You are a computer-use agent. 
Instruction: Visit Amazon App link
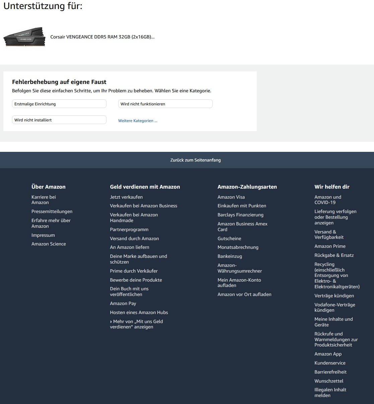tap(328, 354)
